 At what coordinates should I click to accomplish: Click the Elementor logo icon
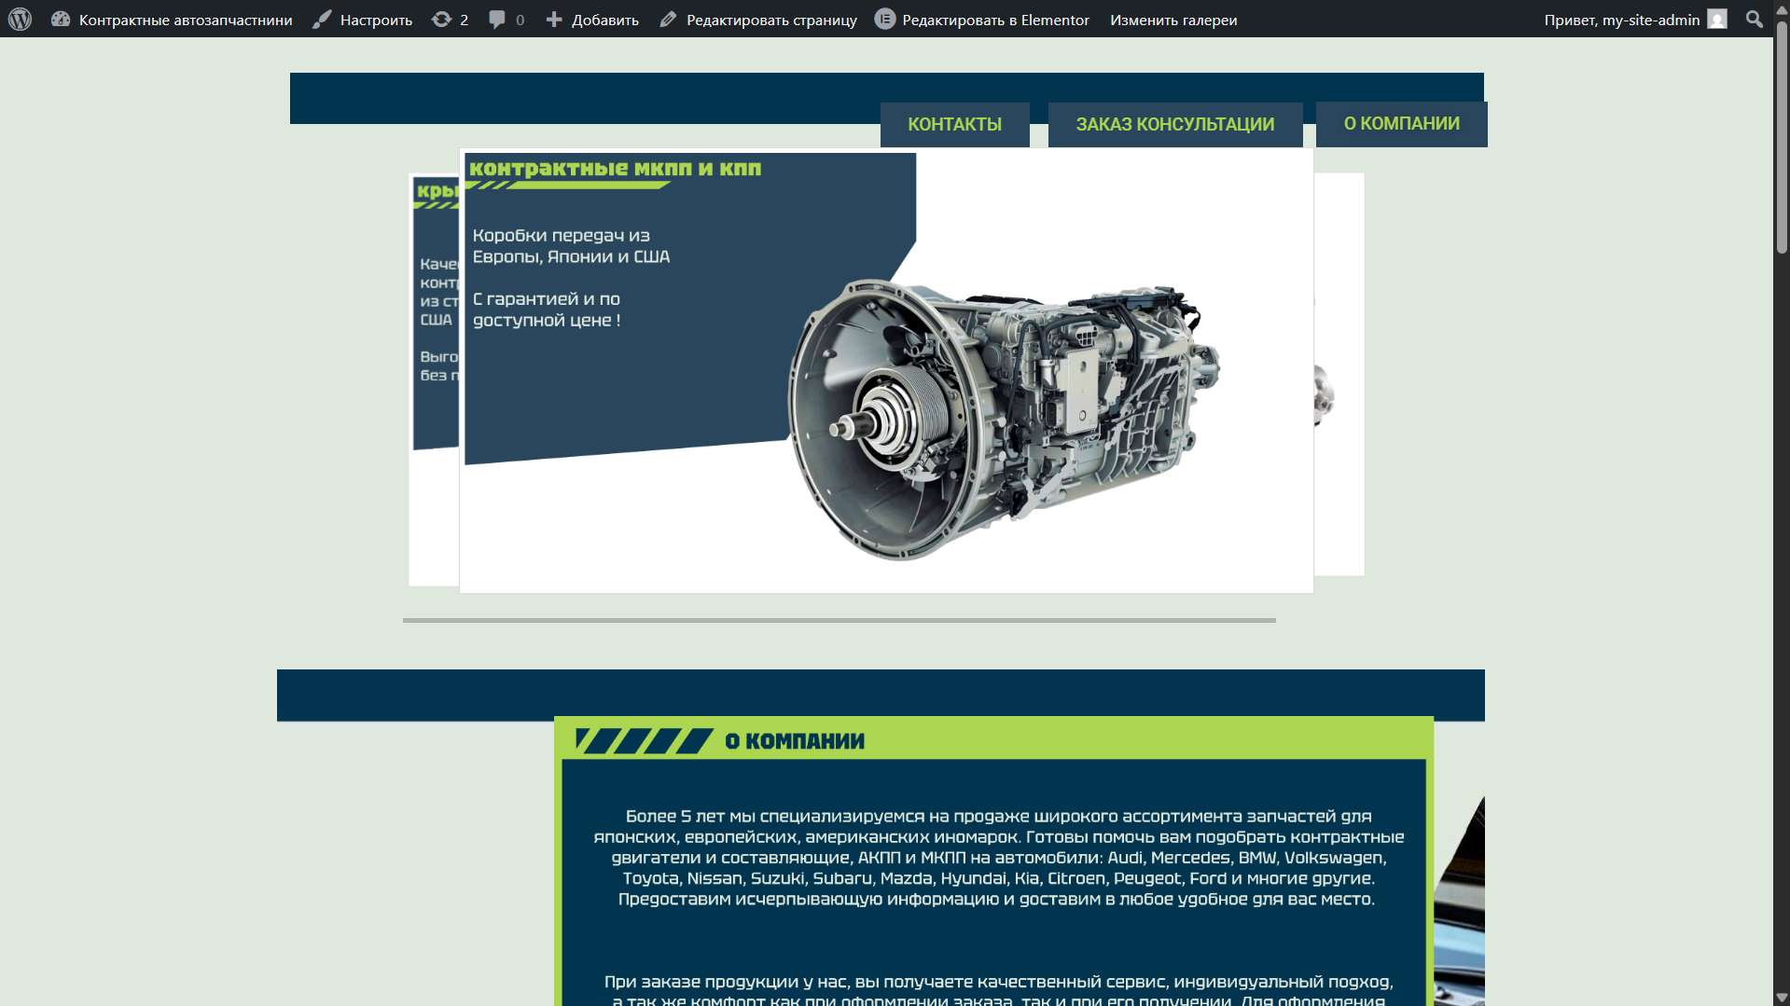[x=884, y=19]
